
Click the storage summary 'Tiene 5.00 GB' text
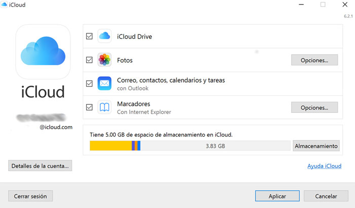[x=161, y=135]
